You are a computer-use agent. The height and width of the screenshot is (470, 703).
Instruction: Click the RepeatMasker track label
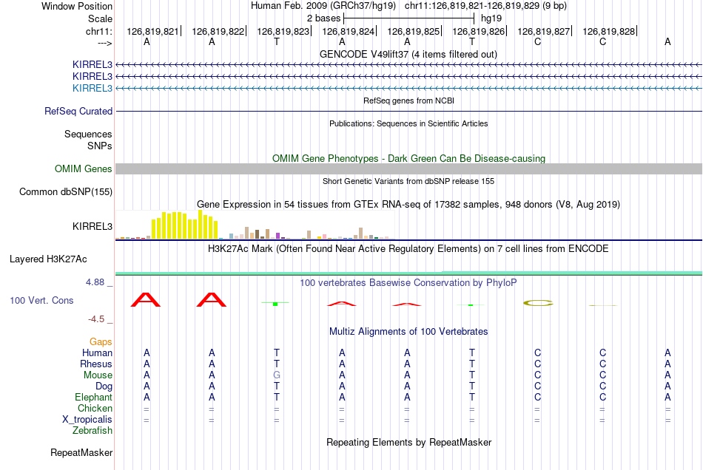[x=81, y=453]
